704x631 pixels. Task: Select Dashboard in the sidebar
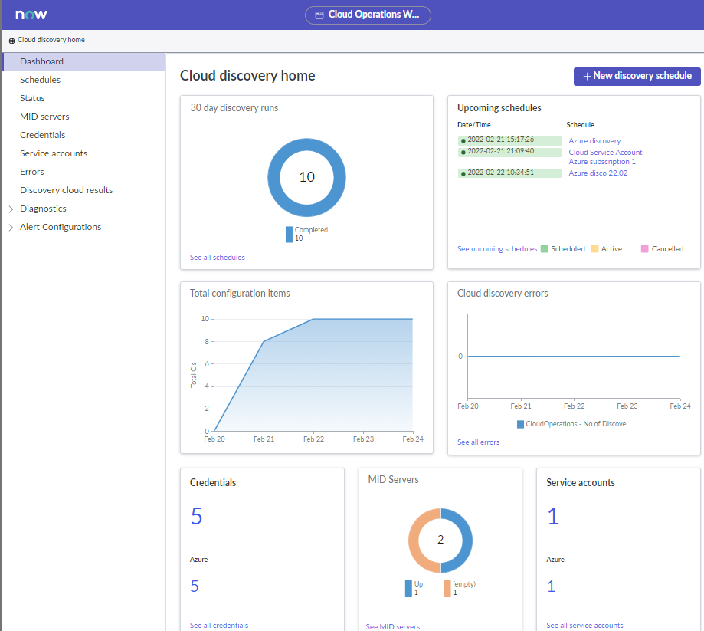(x=84, y=61)
